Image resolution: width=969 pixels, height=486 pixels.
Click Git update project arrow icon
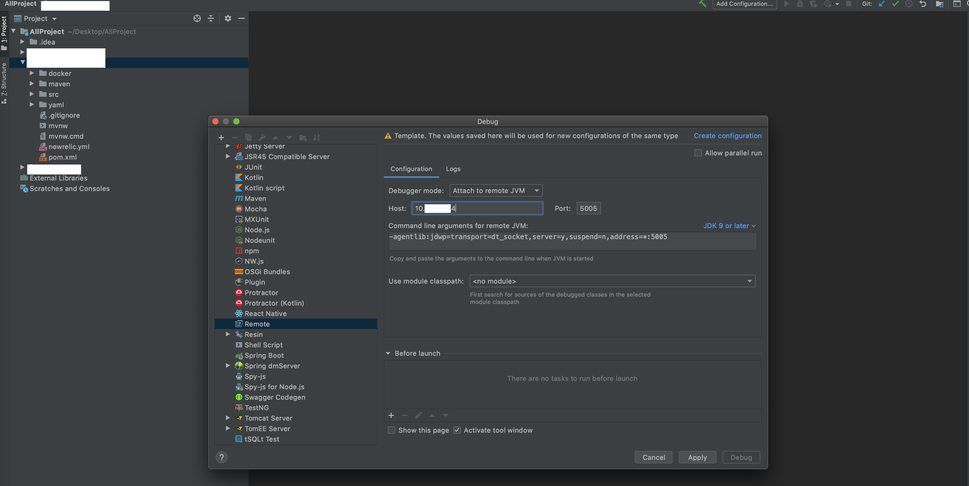[882, 4]
